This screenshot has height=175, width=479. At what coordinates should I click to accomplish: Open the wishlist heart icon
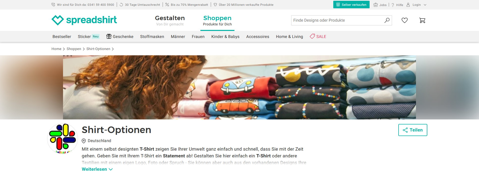(x=404, y=20)
